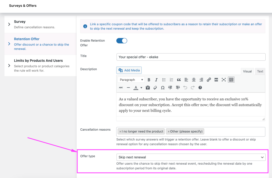Apply italic formatting in editor toolbar

click(156, 80)
